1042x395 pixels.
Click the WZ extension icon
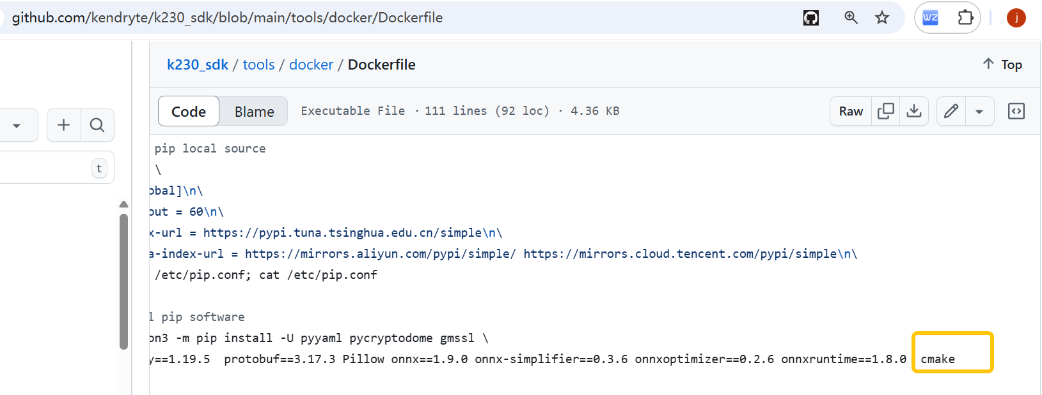[x=931, y=18]
